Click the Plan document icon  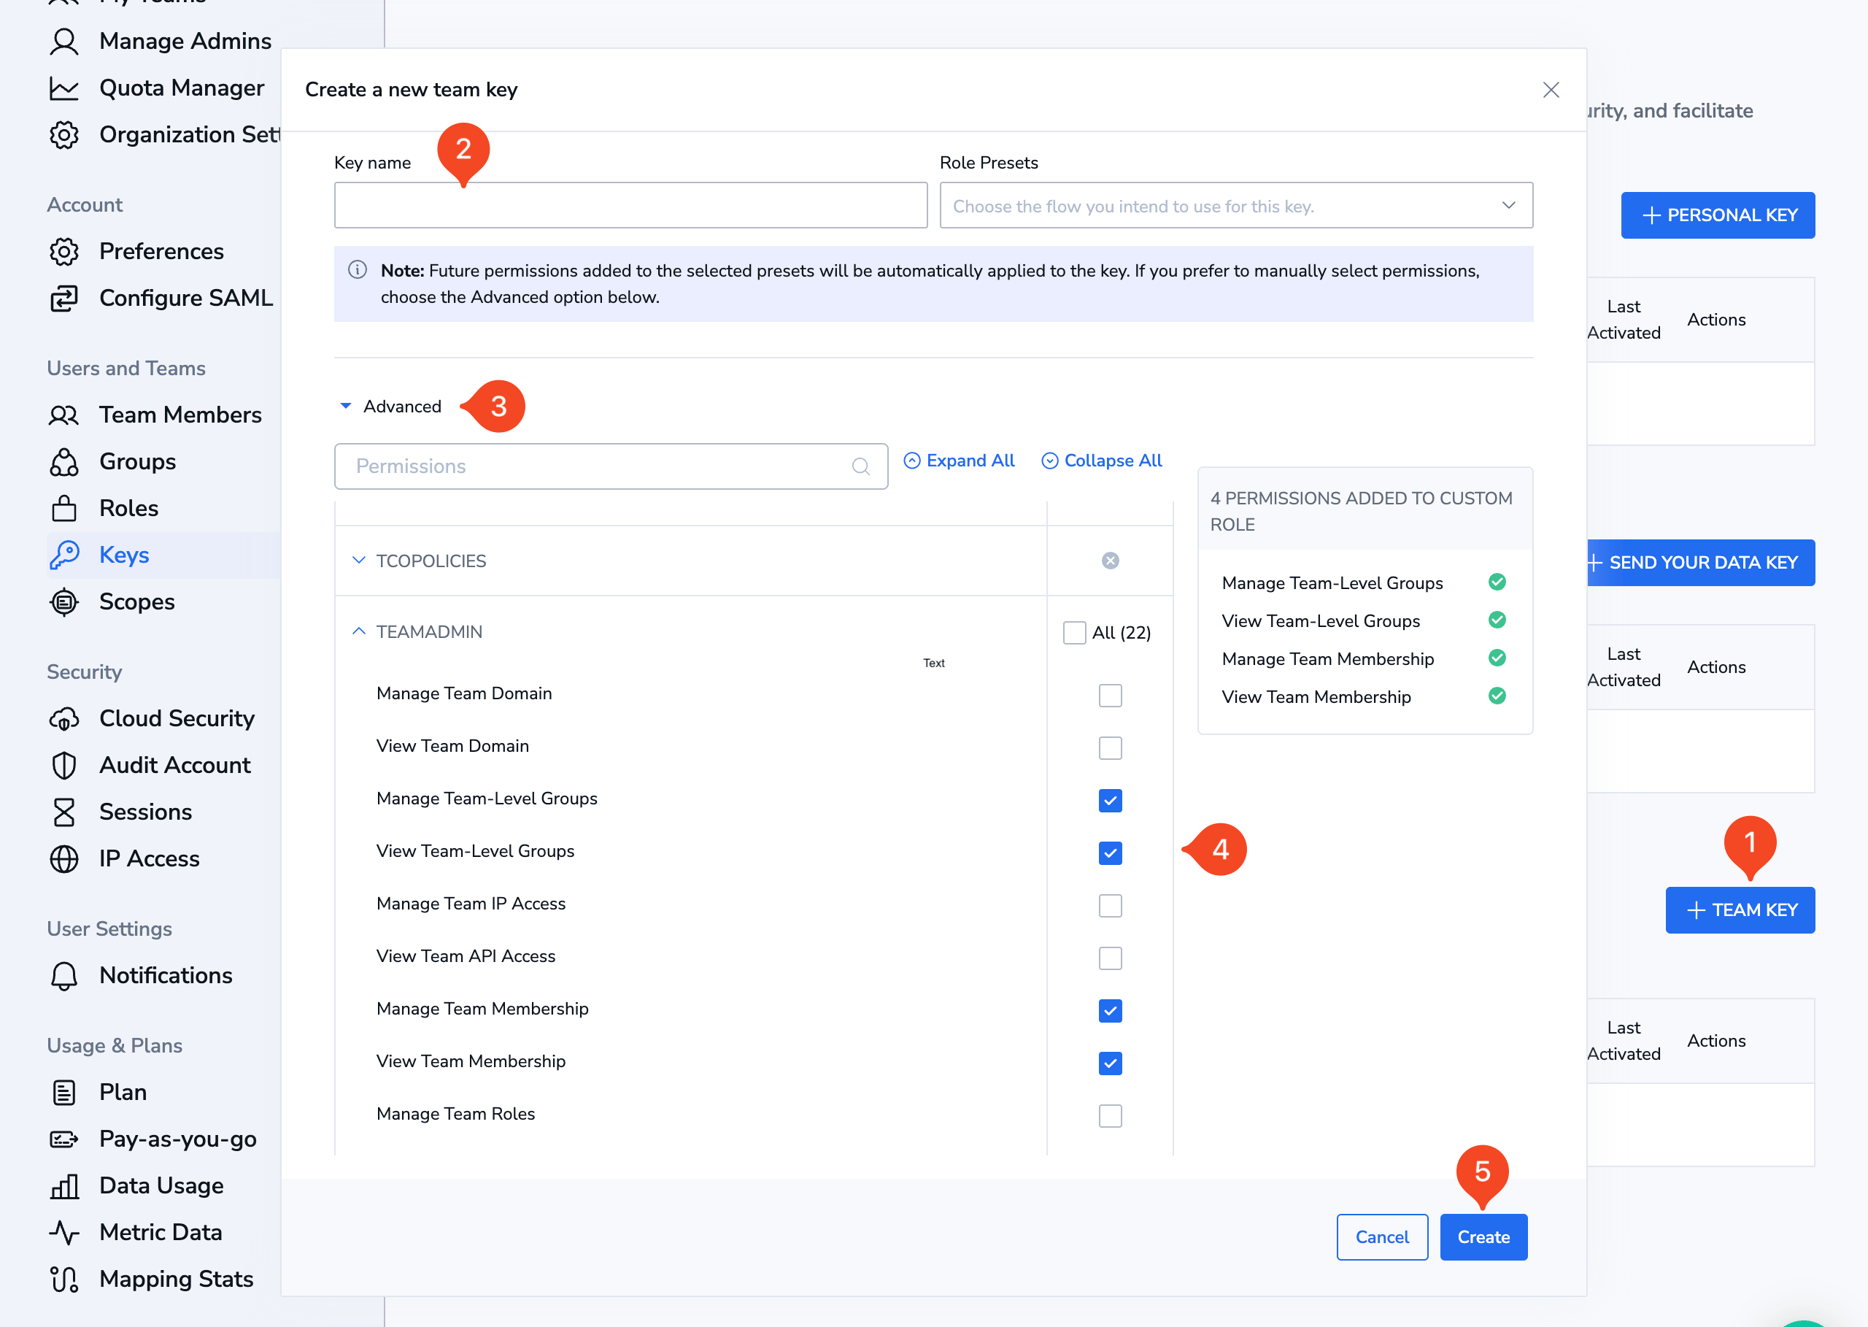(x=63, y=1092)
